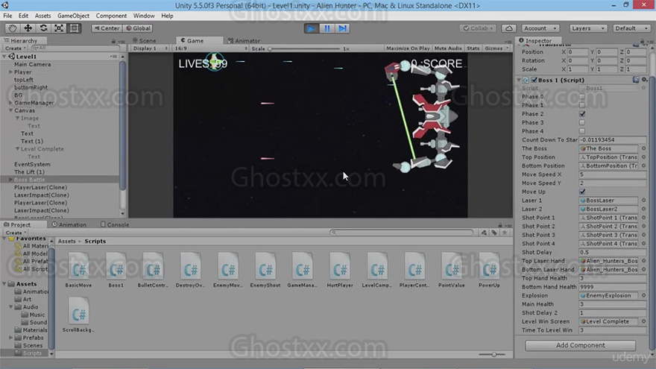Viewport: 656px width, 369px height.
Task: Toggle the Phase 1 checkbox
Action: point(582,105)
